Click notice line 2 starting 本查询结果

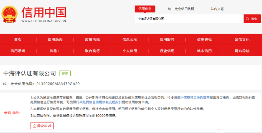point(118,109)
